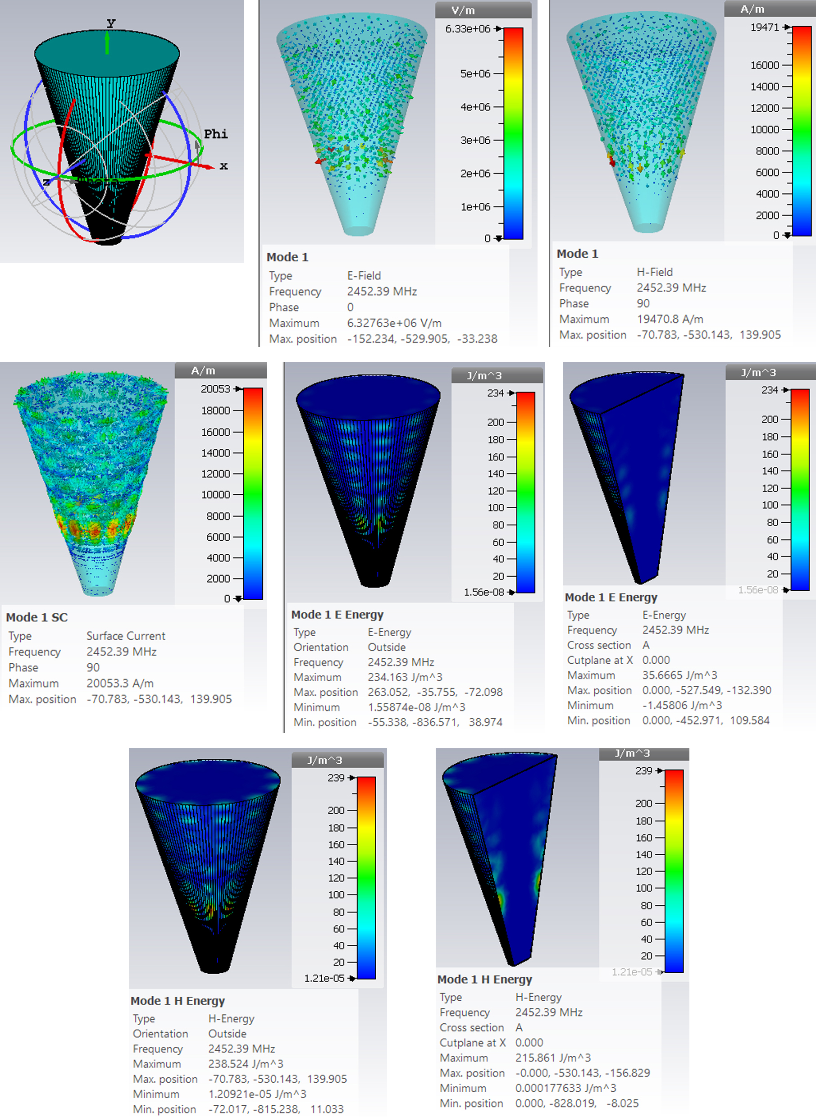
Task: Click the 20053 top marker on Surface Current scale
Action: (238, 389)
